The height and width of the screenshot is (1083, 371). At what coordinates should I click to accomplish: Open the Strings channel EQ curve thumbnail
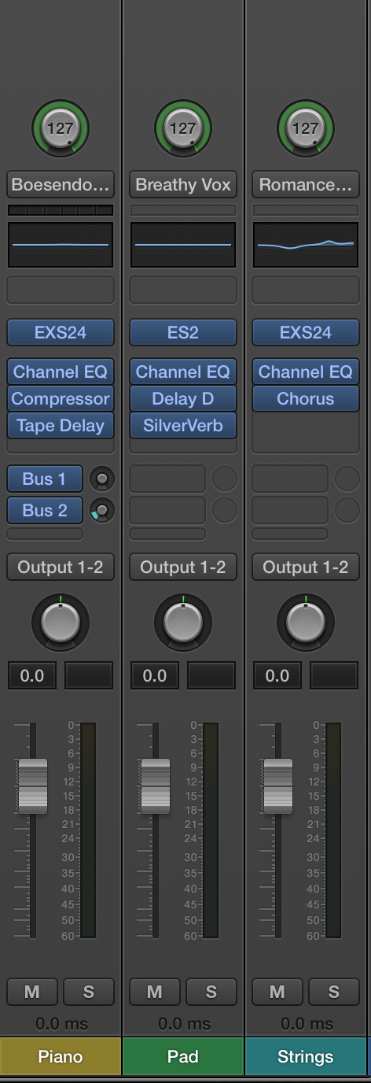(306, 245)
